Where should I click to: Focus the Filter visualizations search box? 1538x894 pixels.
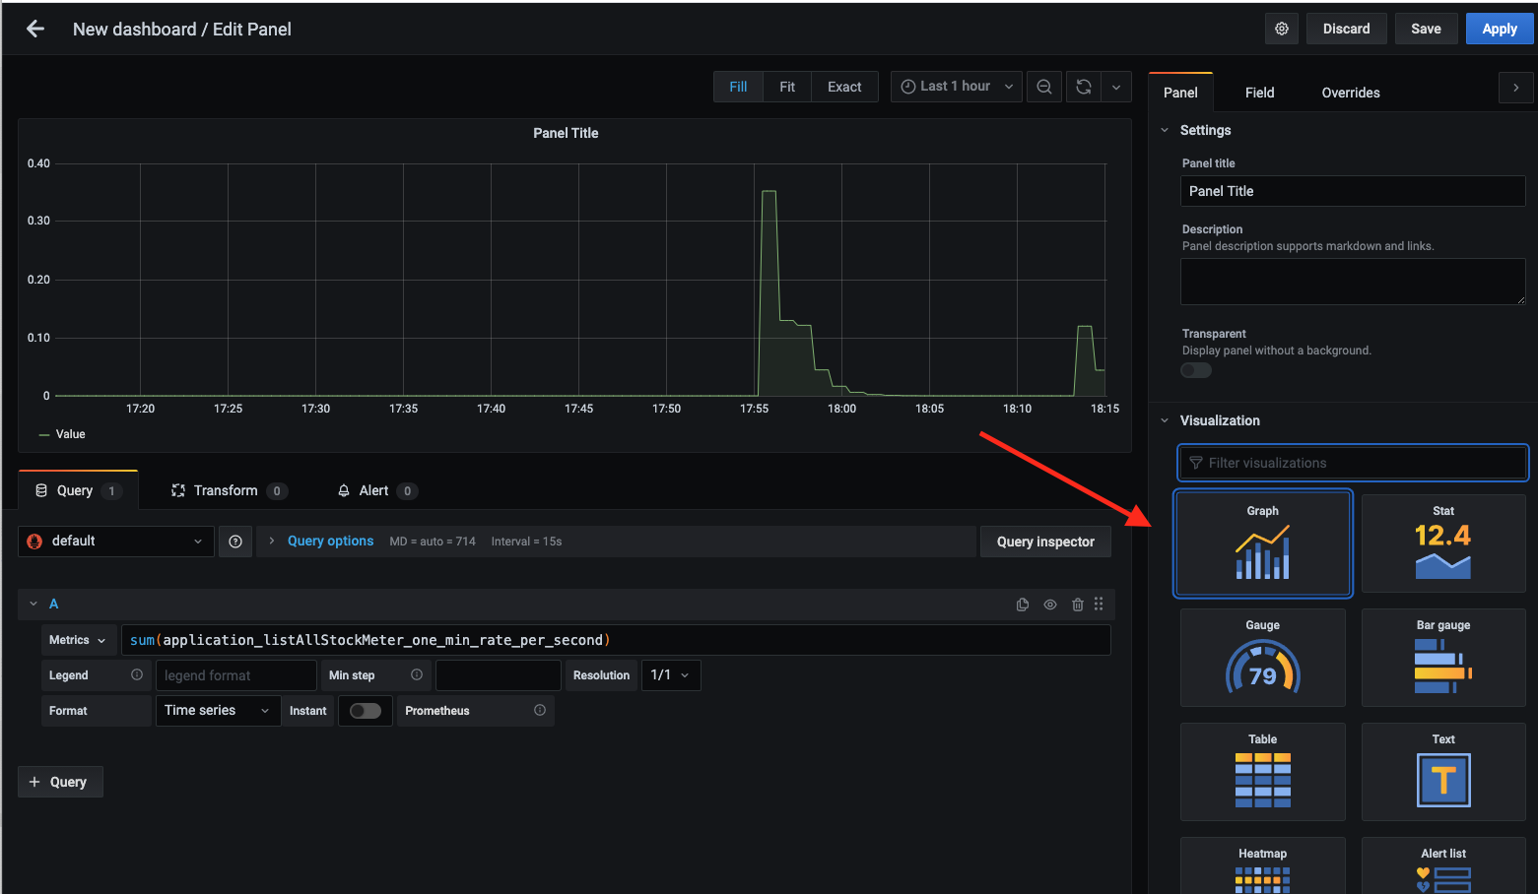click(x=1353, y=463)
